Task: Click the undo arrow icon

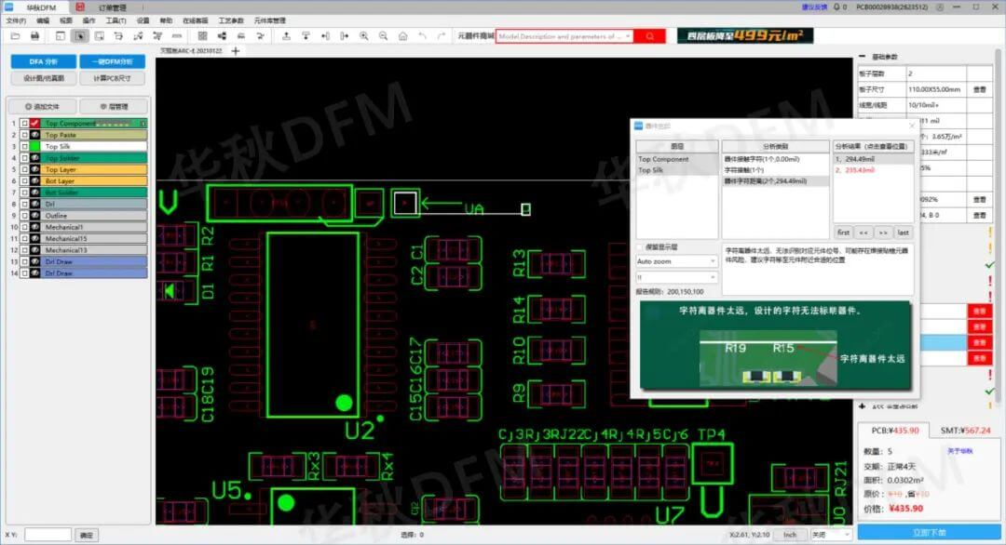Action: click(x=422, y=36)
